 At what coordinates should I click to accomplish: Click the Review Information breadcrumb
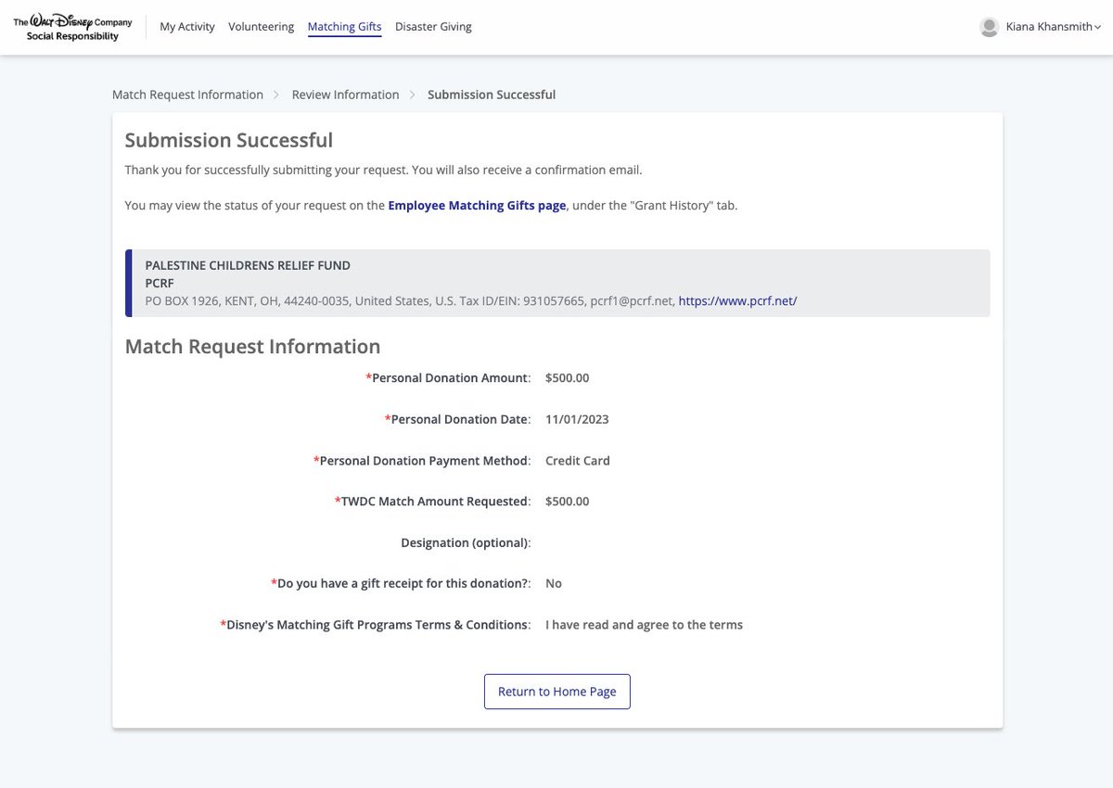345,95
